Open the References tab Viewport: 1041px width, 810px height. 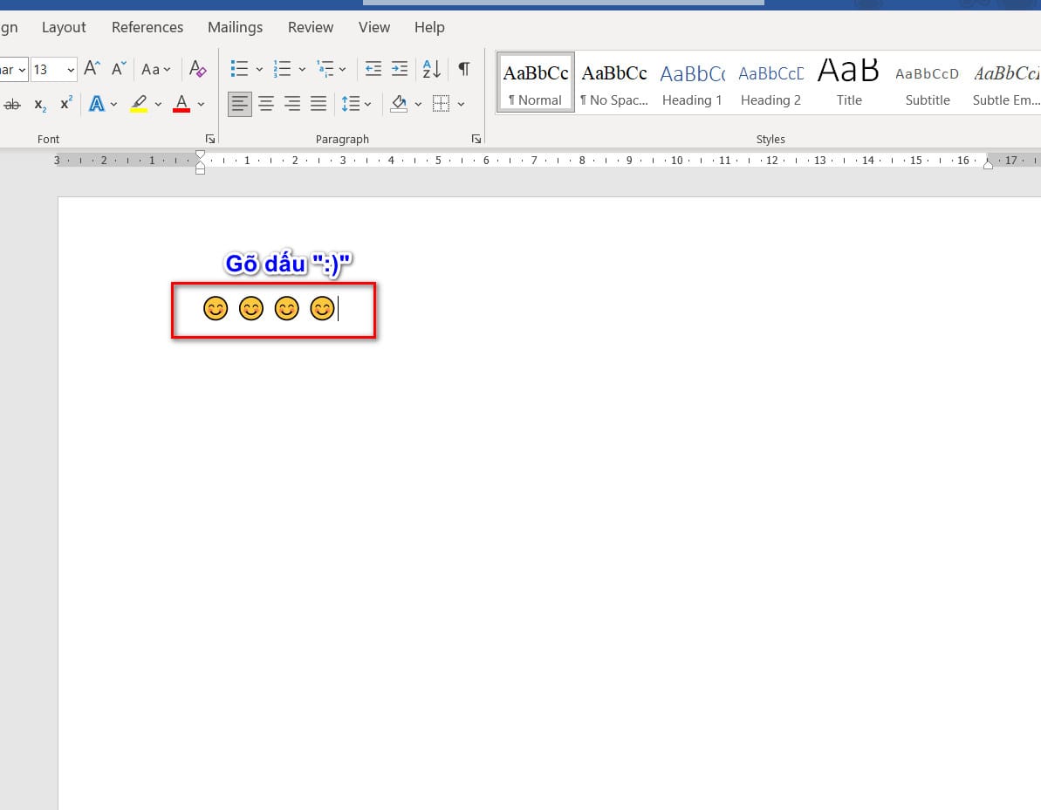click(x=147, y=27)
